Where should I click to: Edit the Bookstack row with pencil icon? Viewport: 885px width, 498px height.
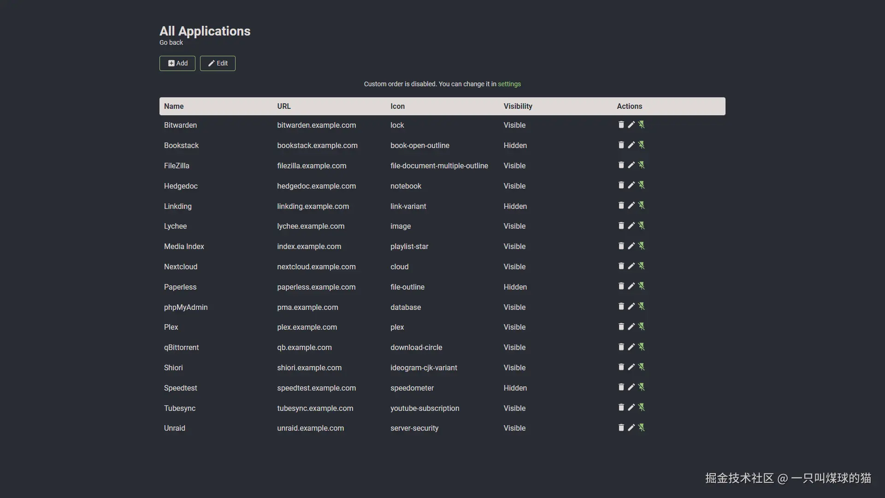click(x=631, y=145)
